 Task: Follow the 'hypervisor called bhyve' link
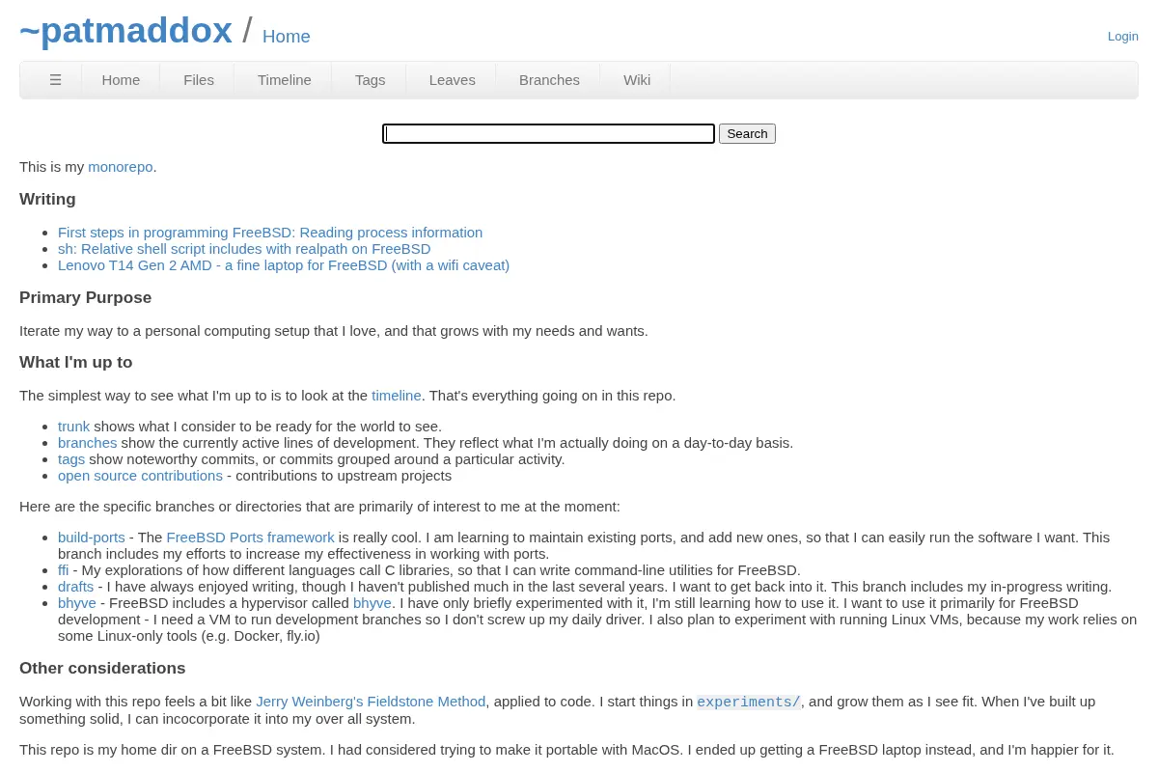click(x=372, y=603)
